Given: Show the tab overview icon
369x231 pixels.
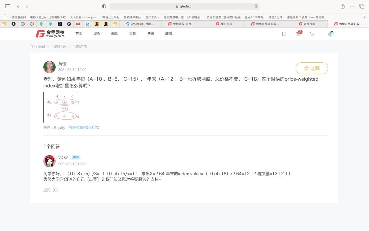Looking at the screenshot, I should 362,6.
